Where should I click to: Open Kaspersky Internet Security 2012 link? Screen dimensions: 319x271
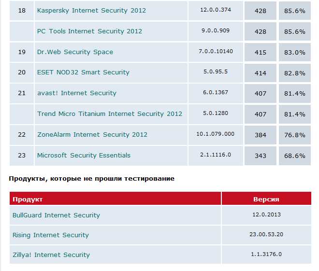click(x=91, y=11)
